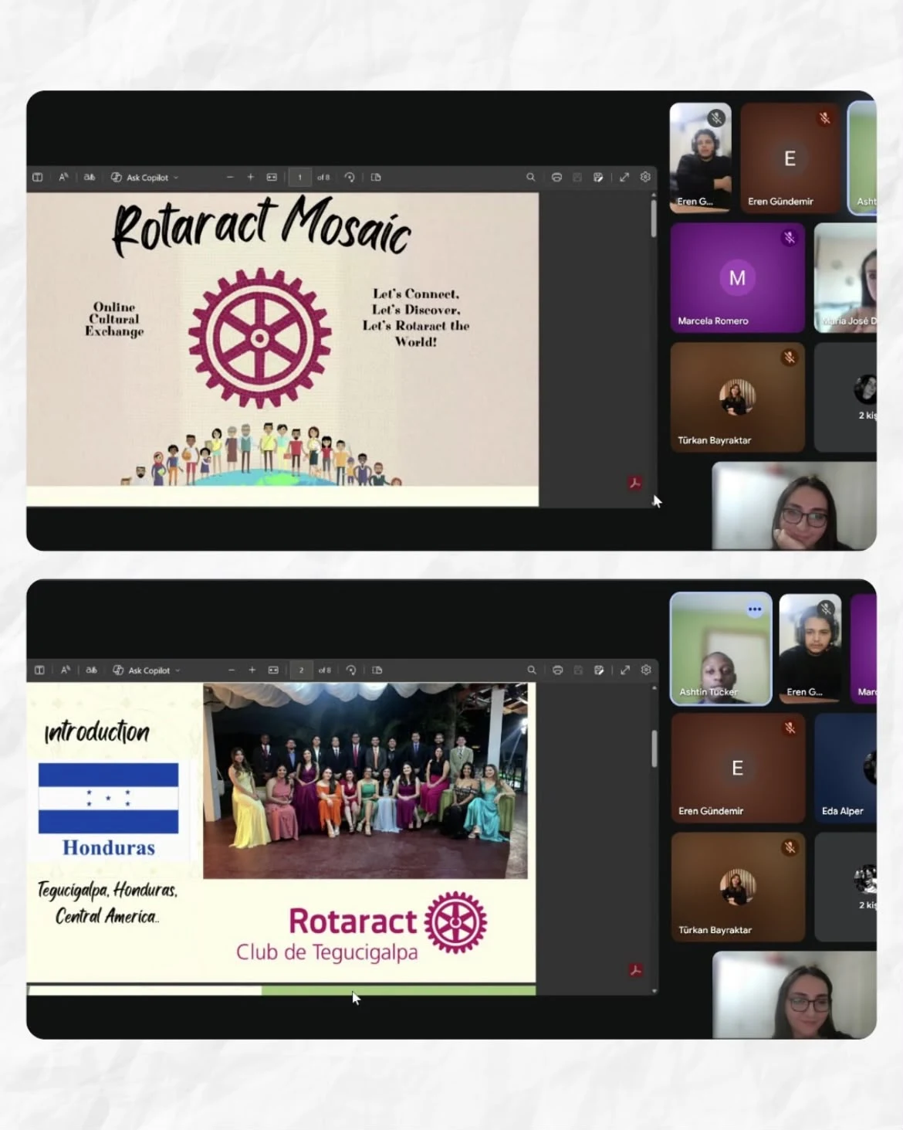This screenshot has width=903, height=1130.
Task: Click the "Online Cultural Exchange" text
Action: [114, 319]
